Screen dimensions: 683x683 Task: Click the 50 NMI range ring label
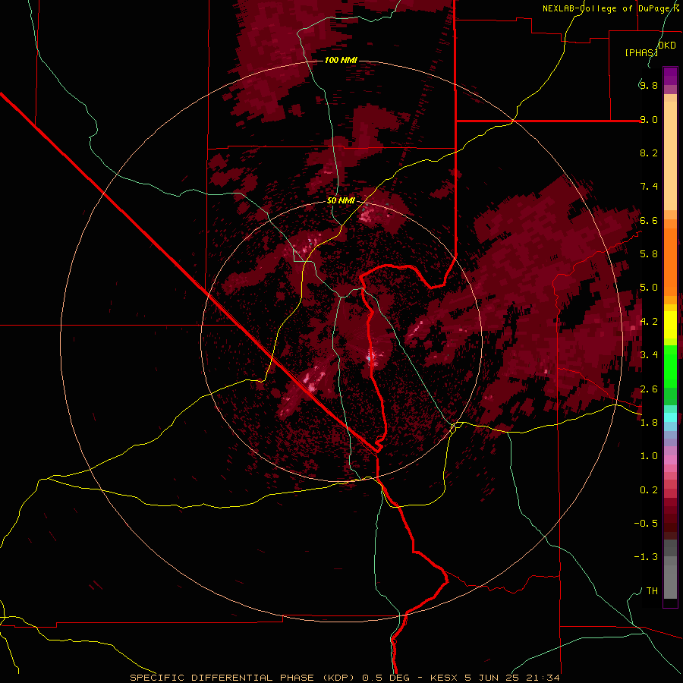341,201
